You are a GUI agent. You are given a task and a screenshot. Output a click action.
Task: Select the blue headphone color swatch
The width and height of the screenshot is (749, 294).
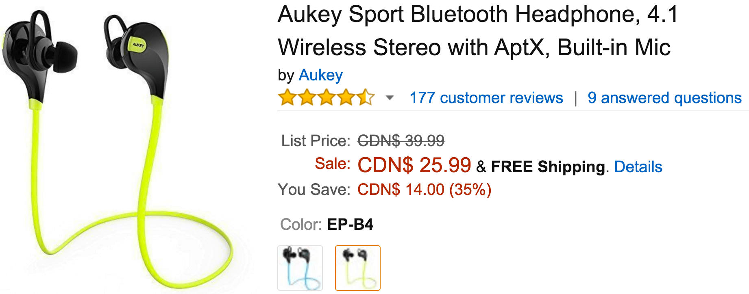[x=300, y=268]
